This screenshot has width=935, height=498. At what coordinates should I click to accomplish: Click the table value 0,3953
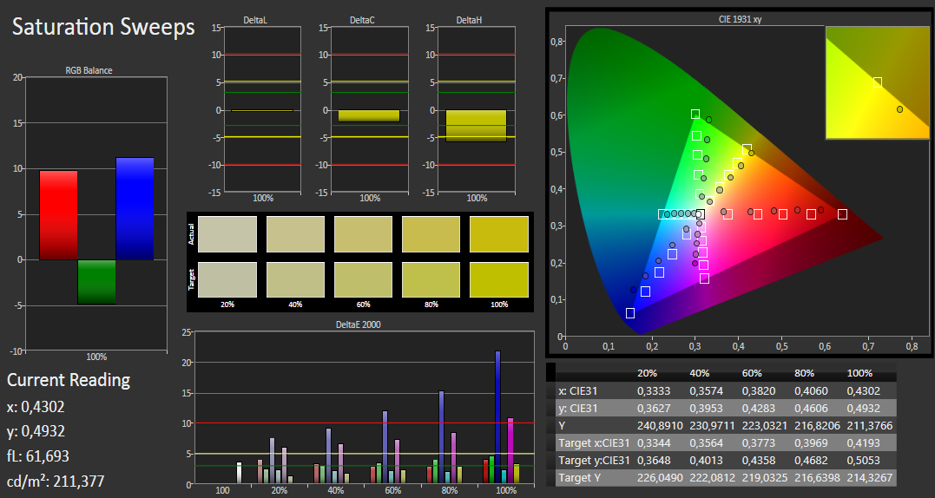pos(706,408)
